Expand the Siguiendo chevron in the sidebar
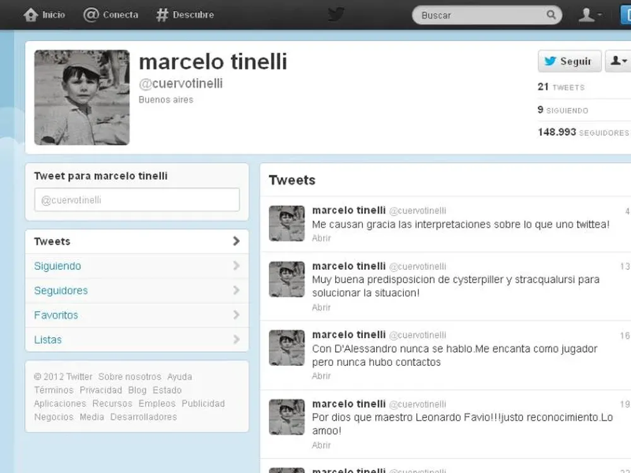 pos(236,266)
